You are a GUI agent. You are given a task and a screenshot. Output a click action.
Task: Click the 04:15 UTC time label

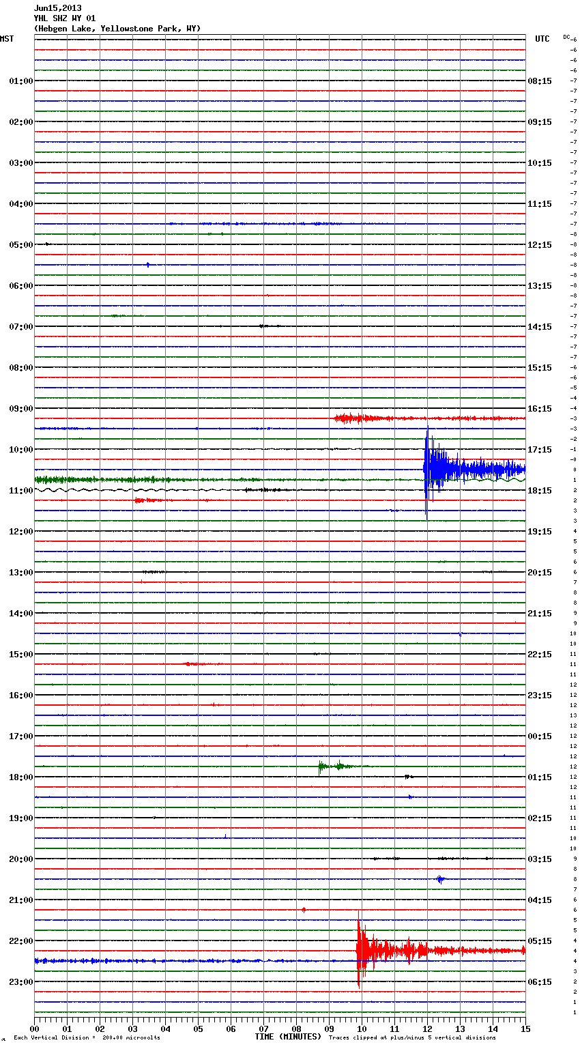[540, 900]
